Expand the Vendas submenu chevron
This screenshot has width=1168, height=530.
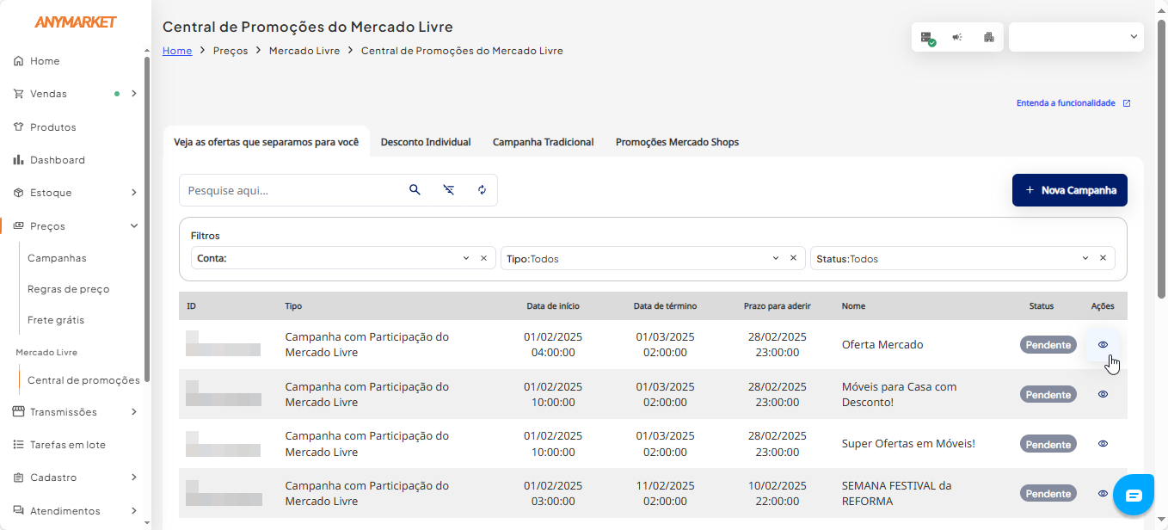click(x=134, y=94)
